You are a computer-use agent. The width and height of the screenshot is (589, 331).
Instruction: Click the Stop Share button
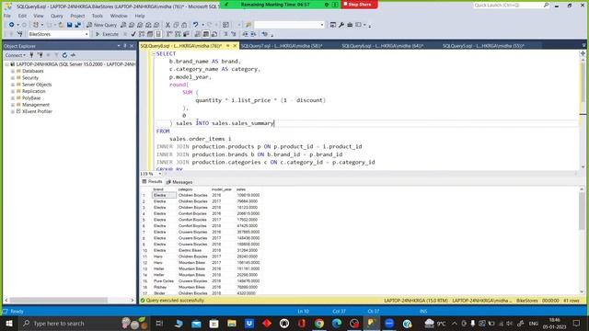coord(358,5)
